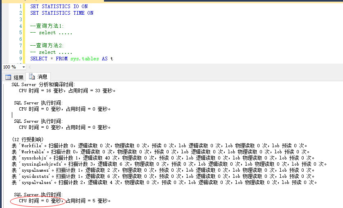Click the horizontal scroll left arrow

(30, 67)
